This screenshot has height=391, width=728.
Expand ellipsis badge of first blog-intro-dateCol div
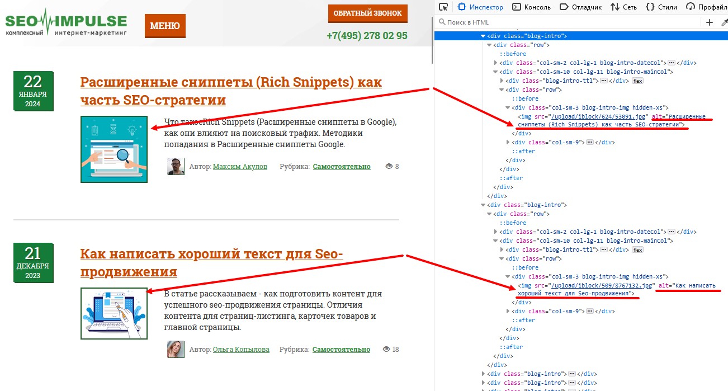click(671, 63)
